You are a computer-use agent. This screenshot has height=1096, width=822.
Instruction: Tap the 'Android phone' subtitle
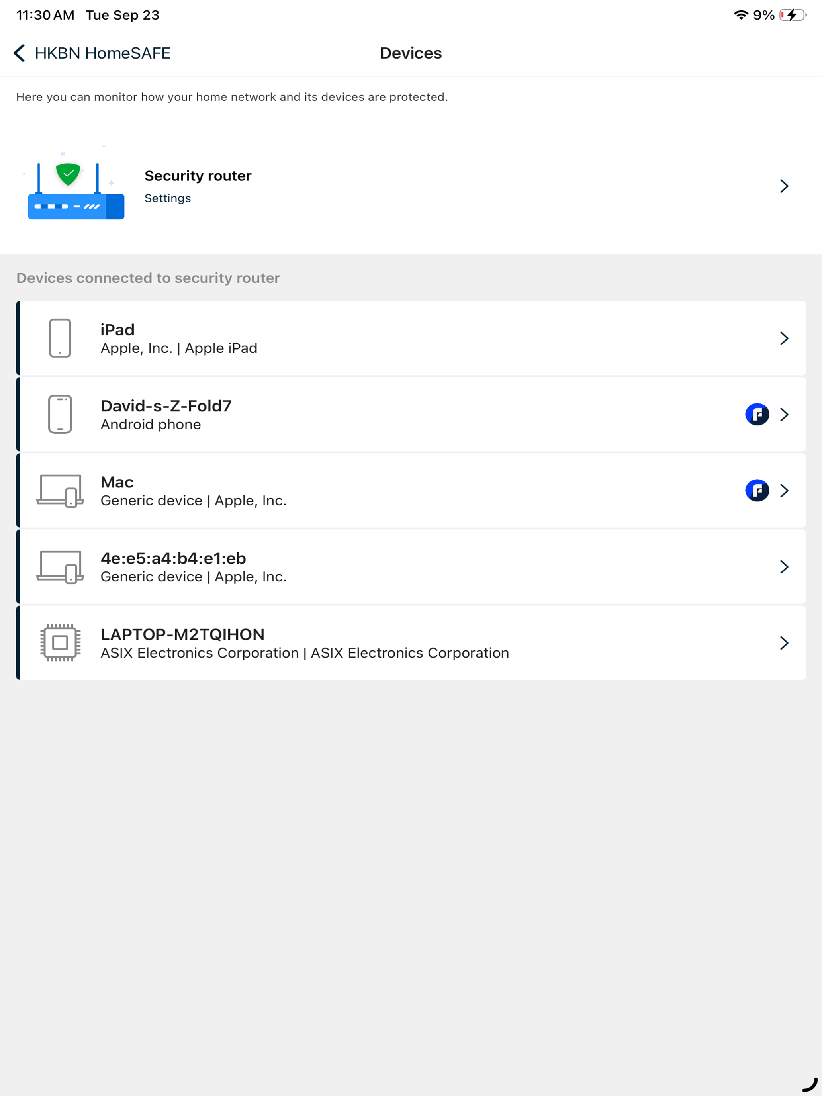point(151,425)
